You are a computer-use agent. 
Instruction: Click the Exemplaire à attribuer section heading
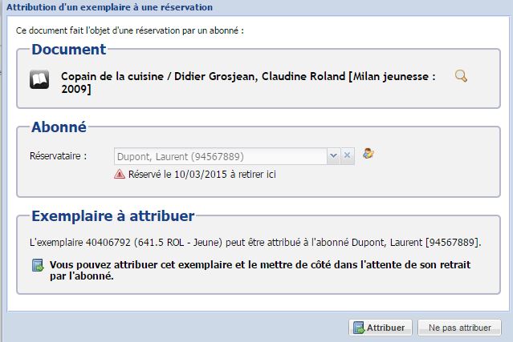113,216
